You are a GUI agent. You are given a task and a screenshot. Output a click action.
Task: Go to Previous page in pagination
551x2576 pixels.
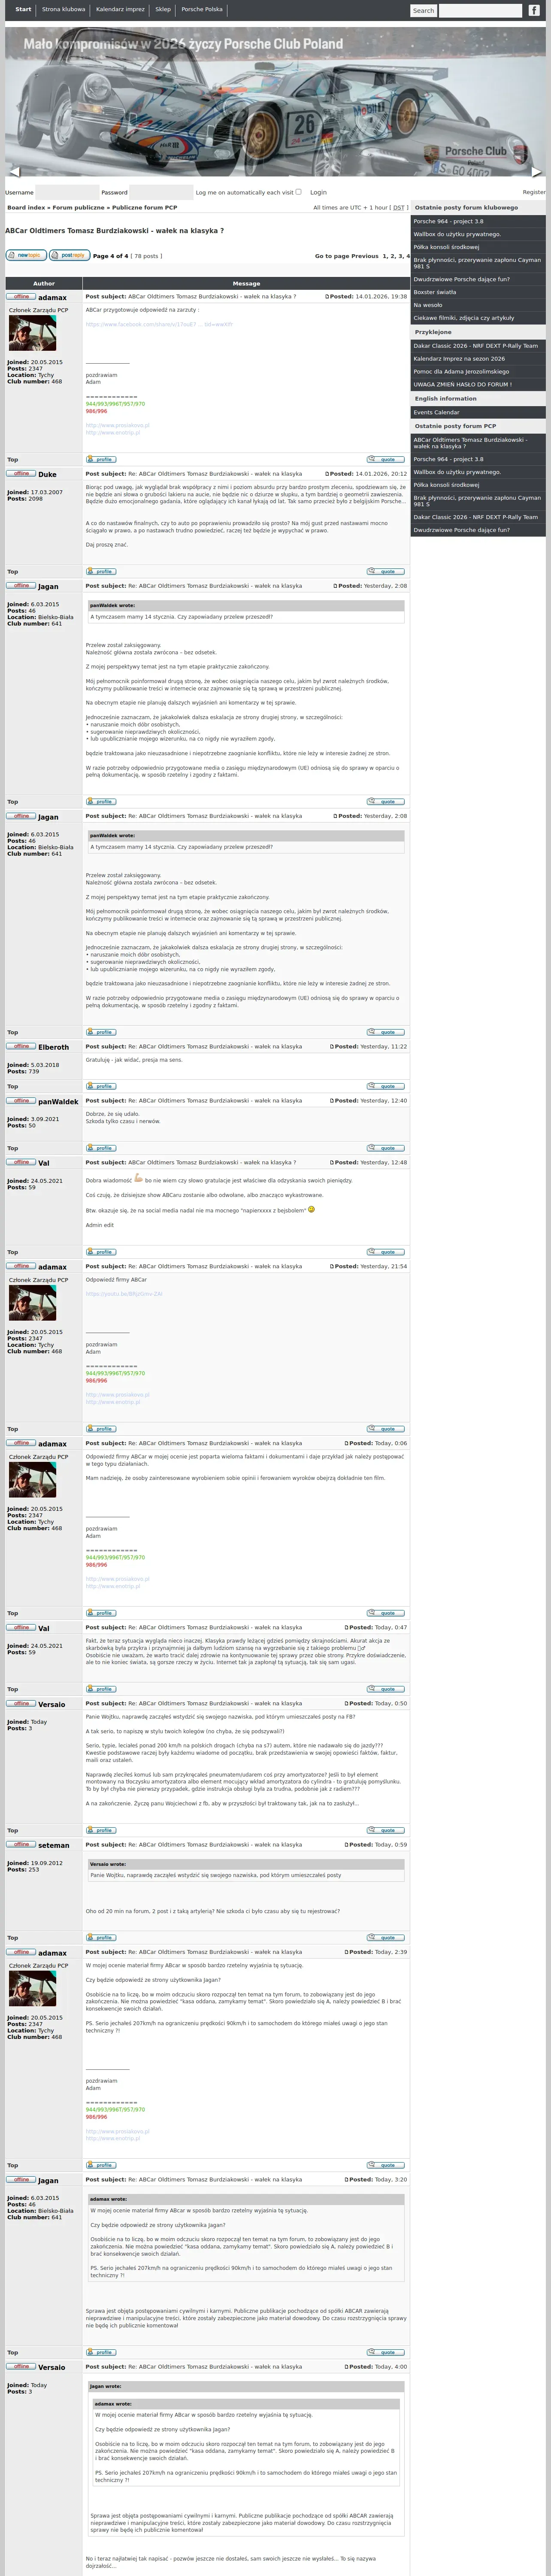(365, 256)
